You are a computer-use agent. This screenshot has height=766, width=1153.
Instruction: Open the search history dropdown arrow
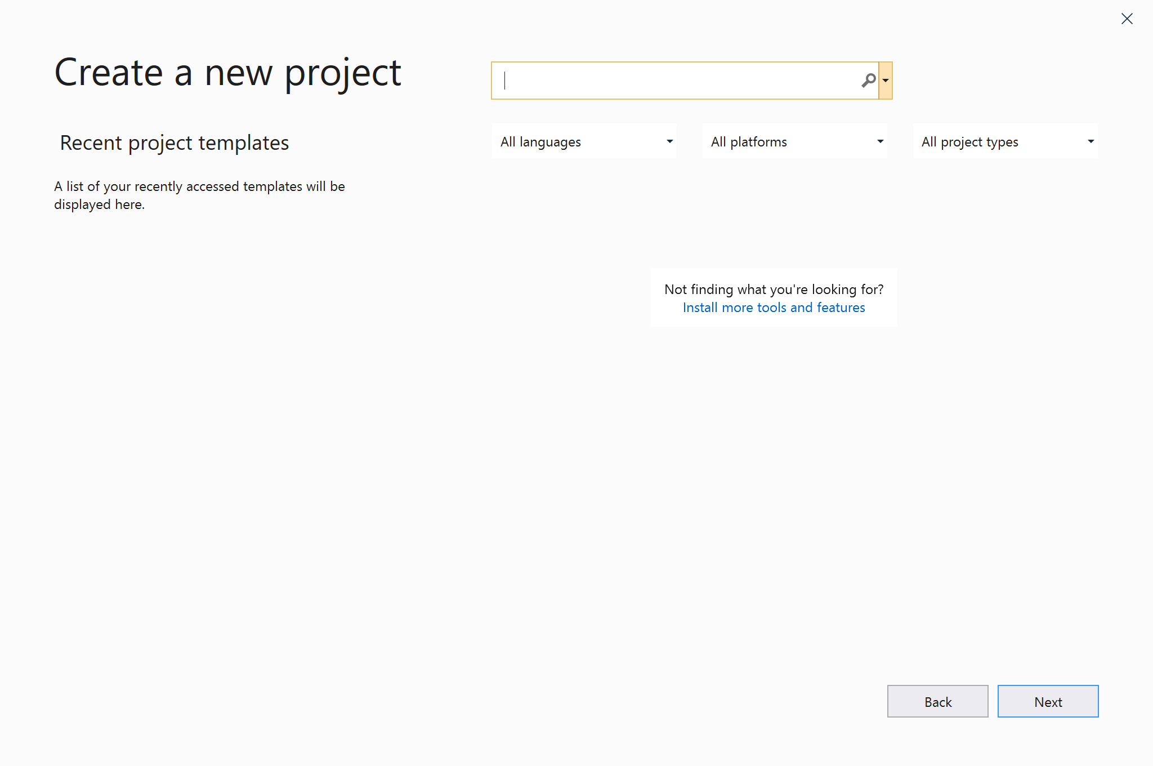pos(886,81)
